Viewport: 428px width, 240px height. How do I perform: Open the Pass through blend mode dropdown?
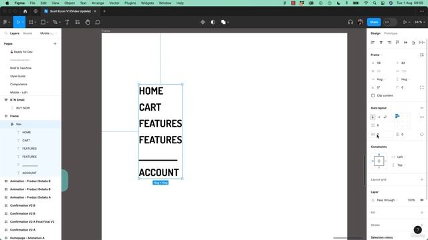point(387,200)
